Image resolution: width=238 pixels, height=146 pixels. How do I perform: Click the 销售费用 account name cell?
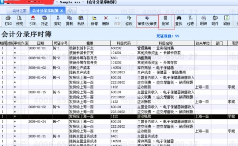tap(166, 58)
